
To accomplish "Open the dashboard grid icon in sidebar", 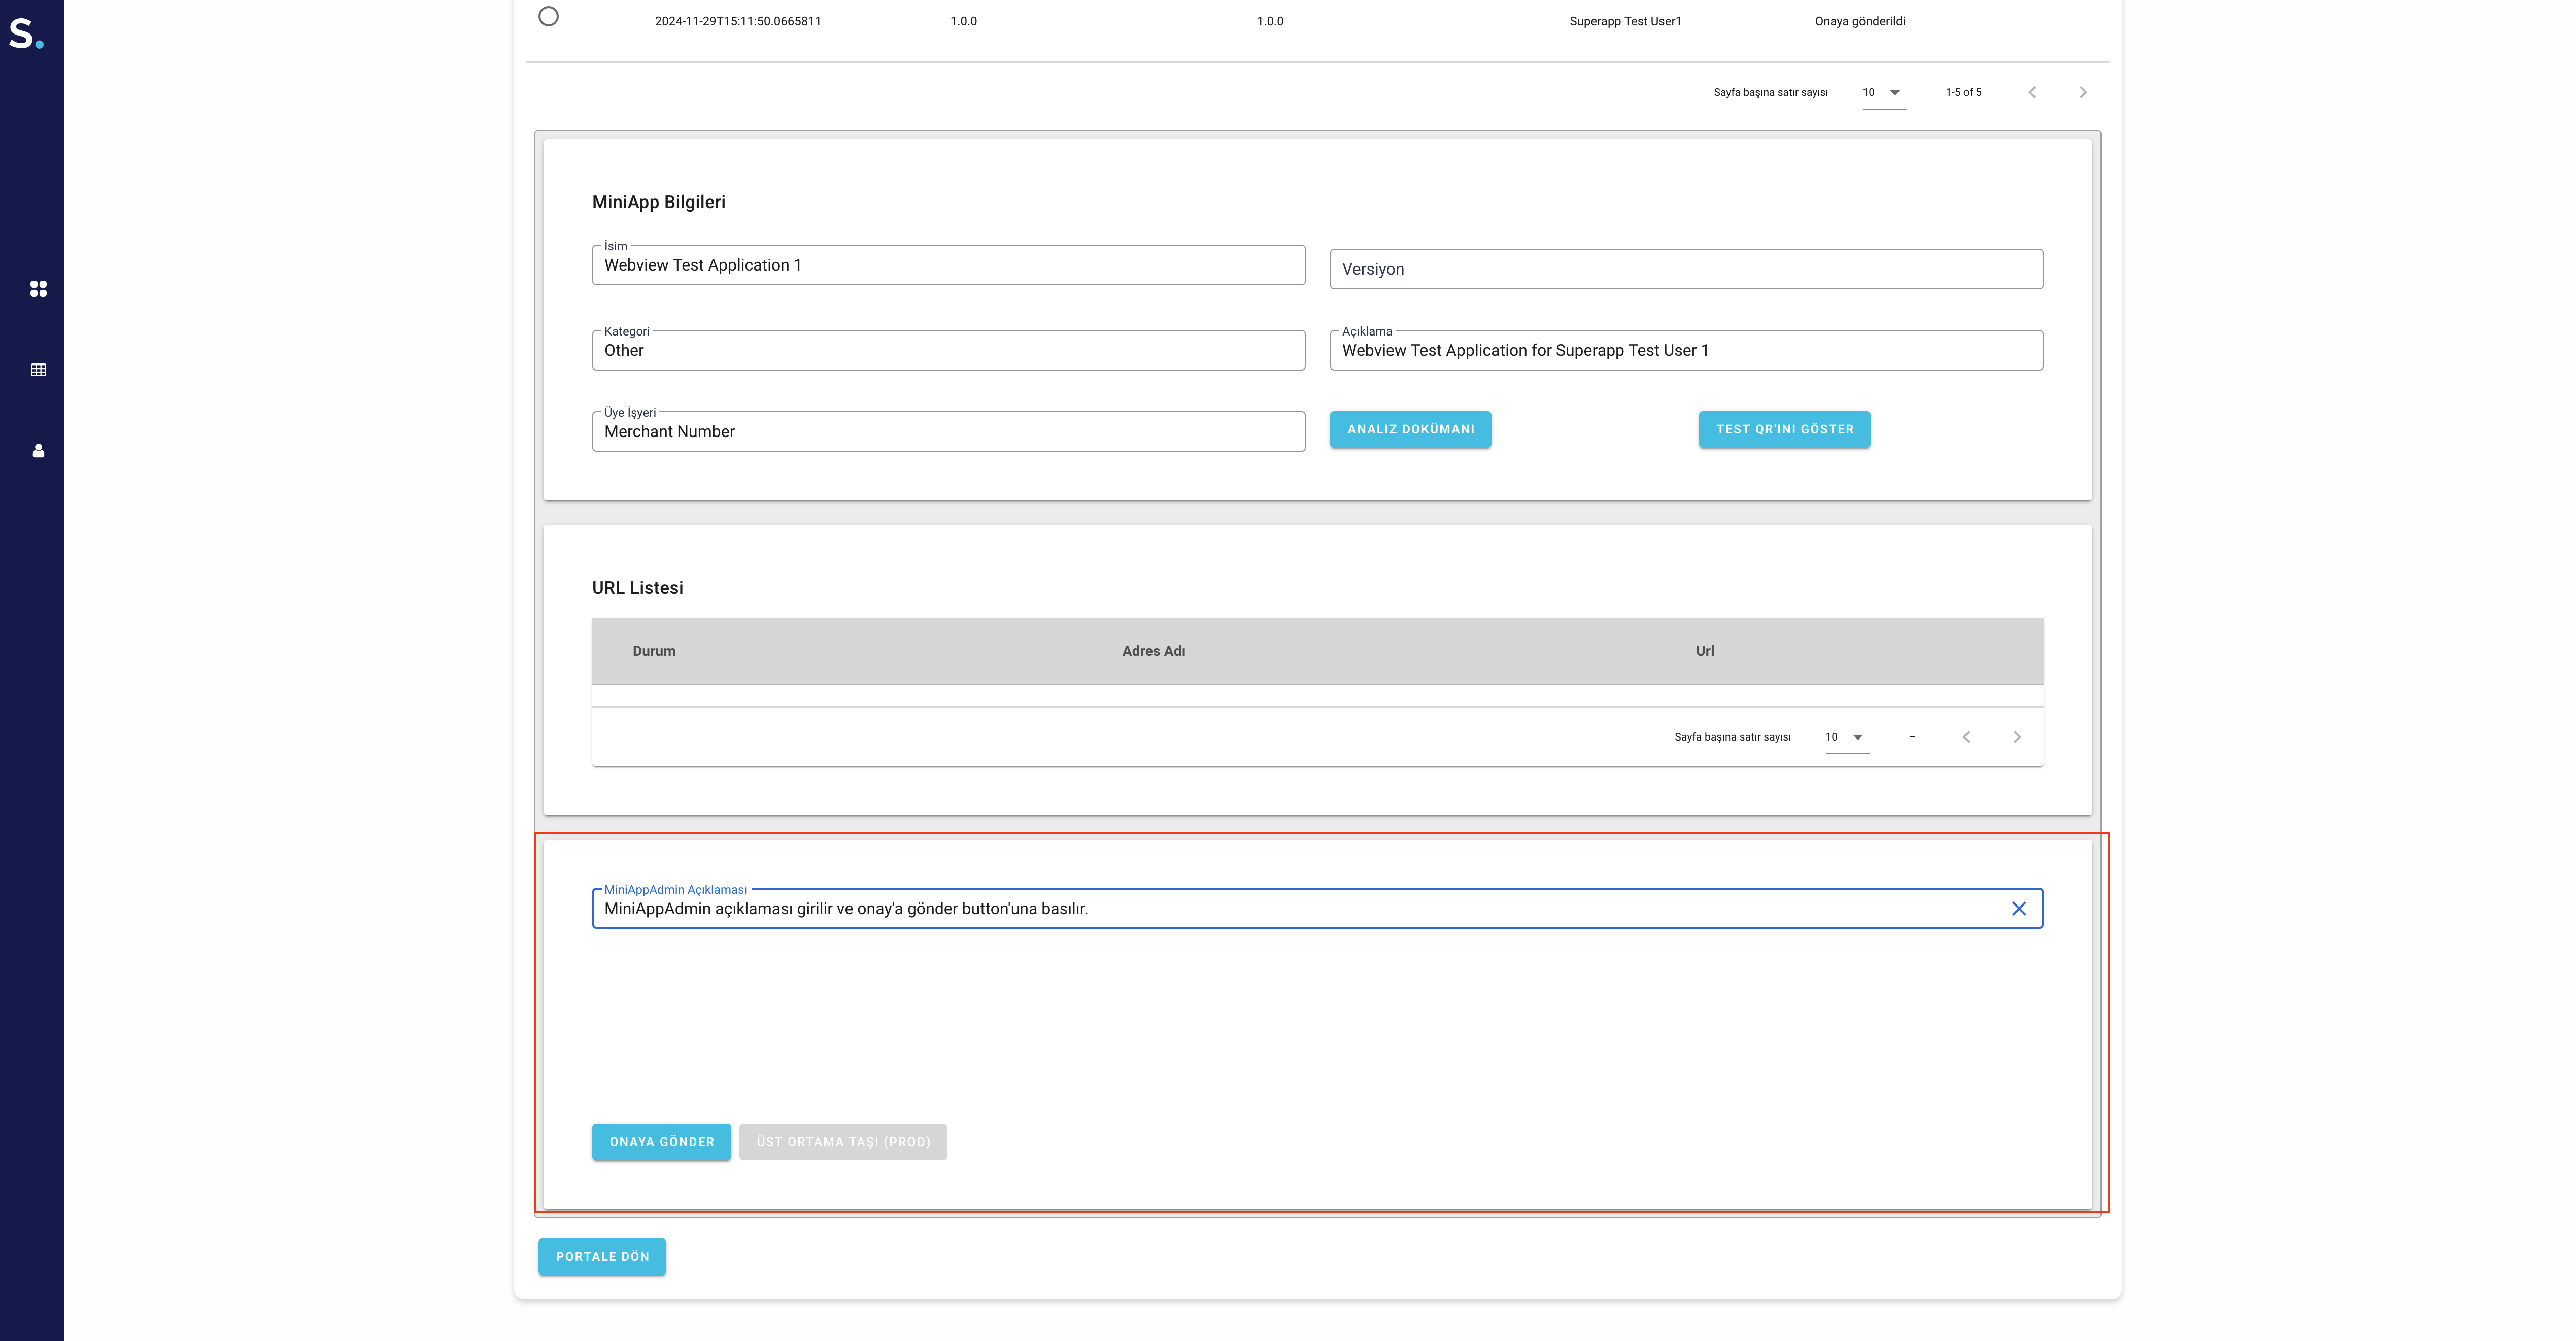I will (x=38, y=289).
